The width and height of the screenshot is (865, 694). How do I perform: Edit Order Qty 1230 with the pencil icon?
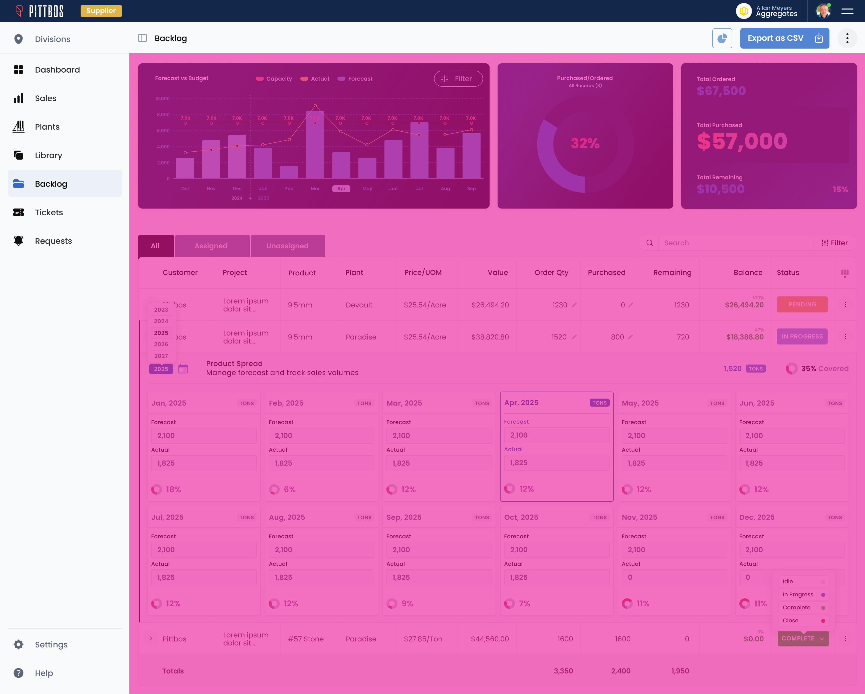(x=574, y=305)
